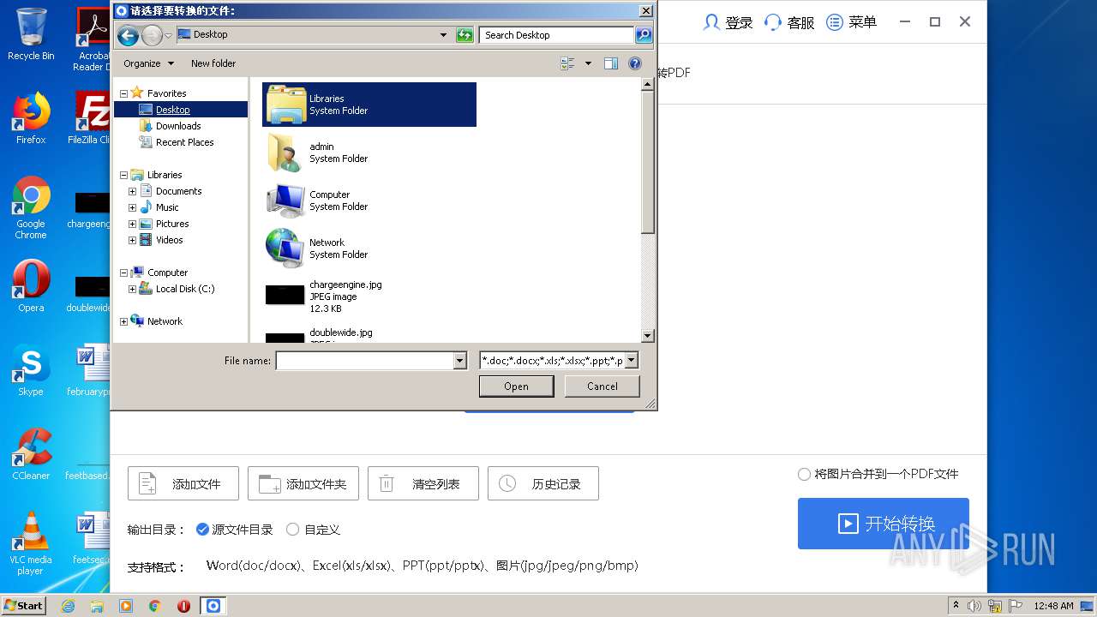Screen dimensions: 1097x617
Task: Select the Network system folder item
Action: 369,249
